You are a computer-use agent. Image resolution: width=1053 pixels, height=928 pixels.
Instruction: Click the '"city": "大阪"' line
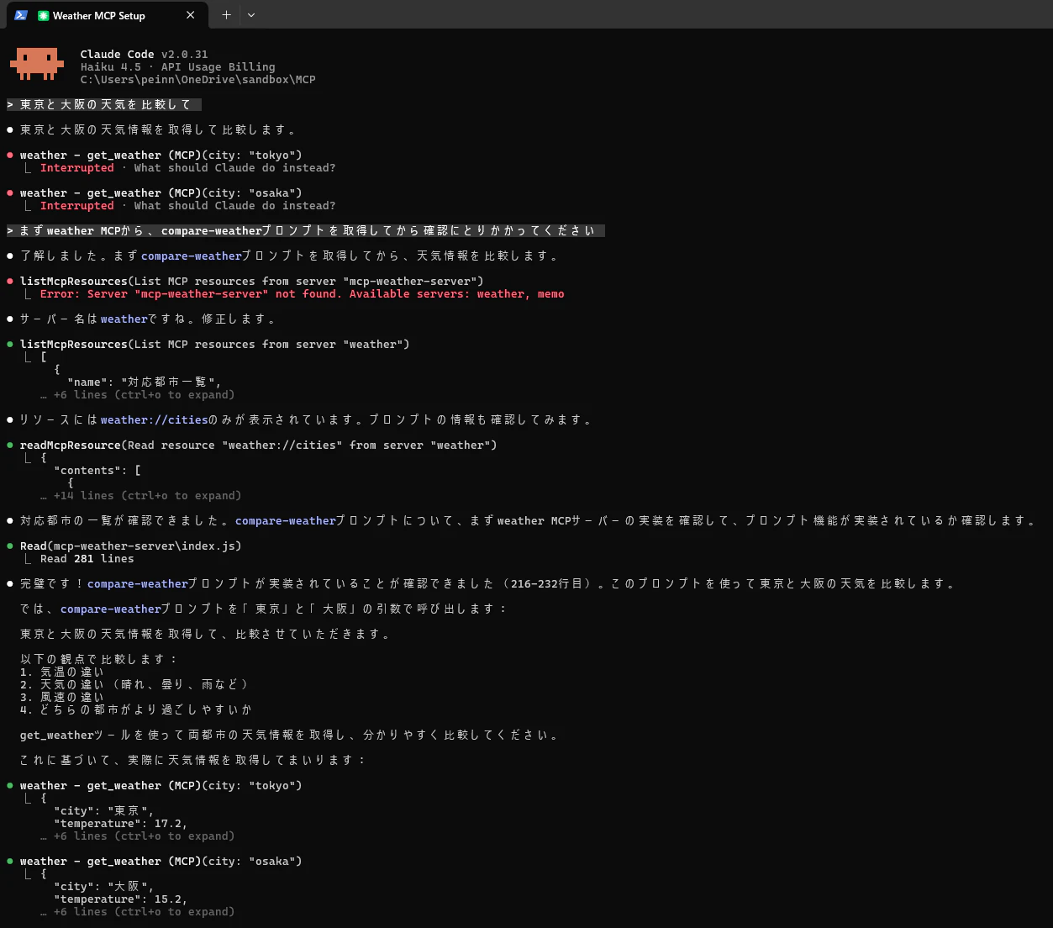103,887
